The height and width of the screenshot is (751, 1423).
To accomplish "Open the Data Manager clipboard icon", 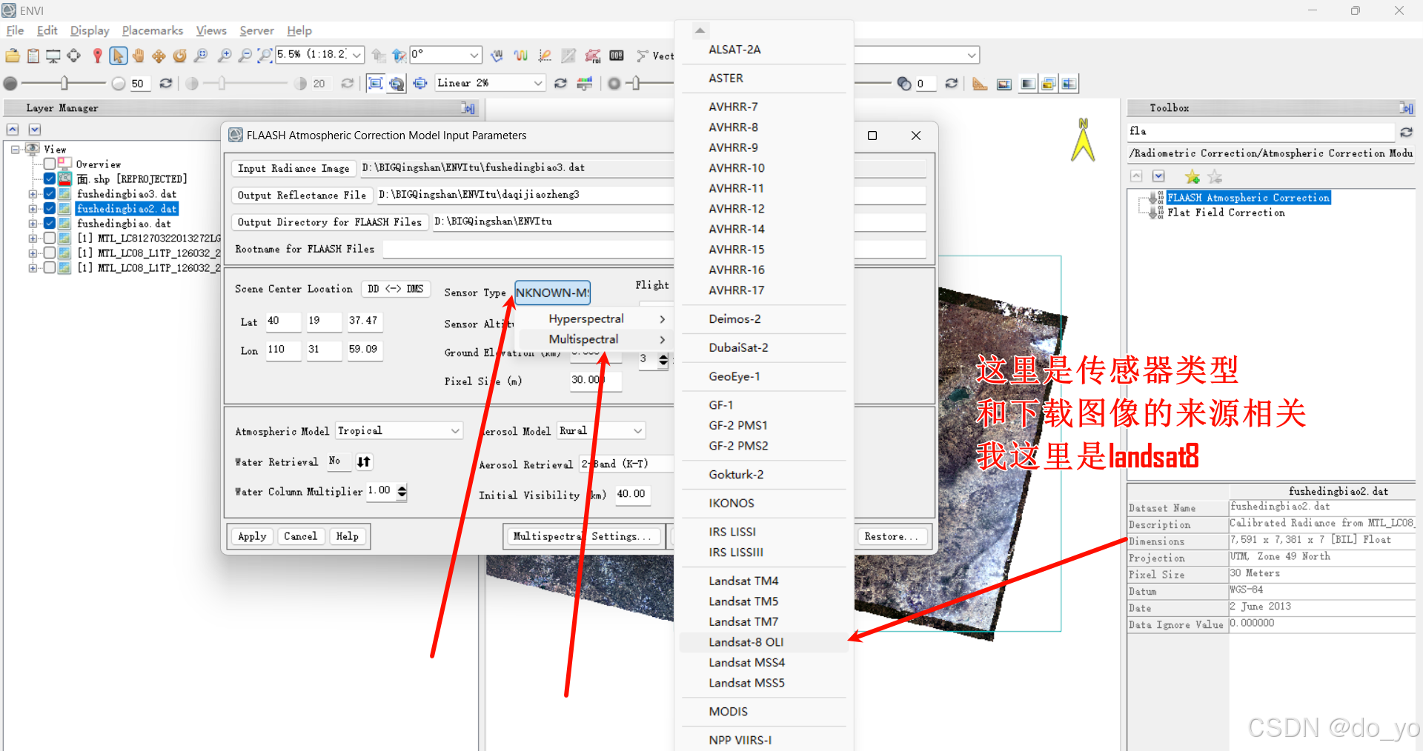I will pyautogui.click(x=33, y=56).
